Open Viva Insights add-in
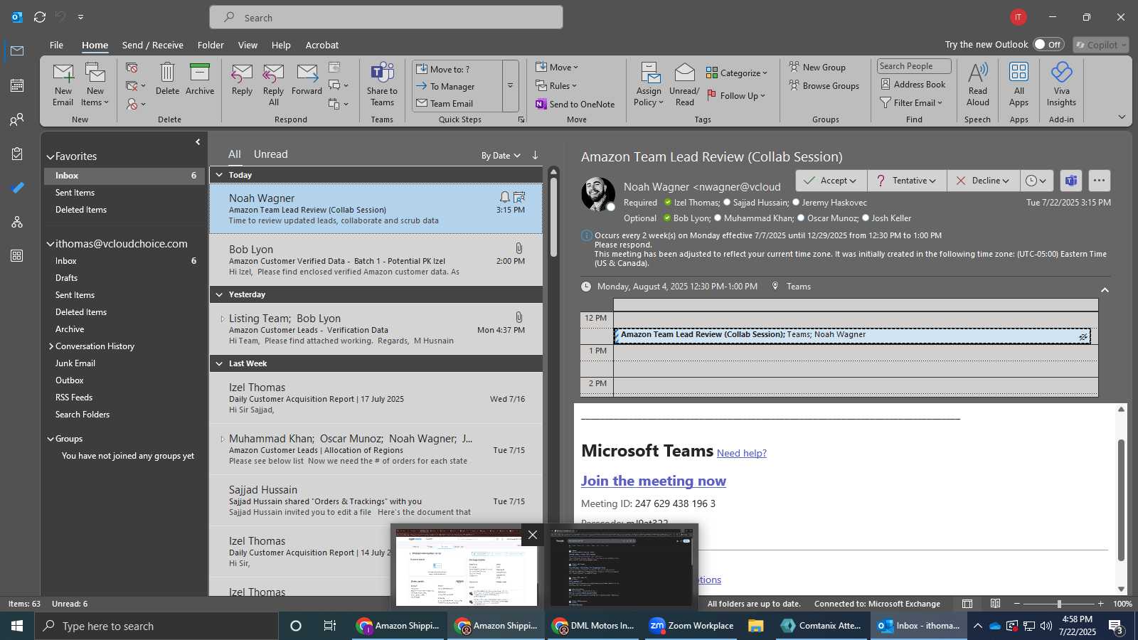The height and width of the screenshot is (640, 1138). (1061, 73)
